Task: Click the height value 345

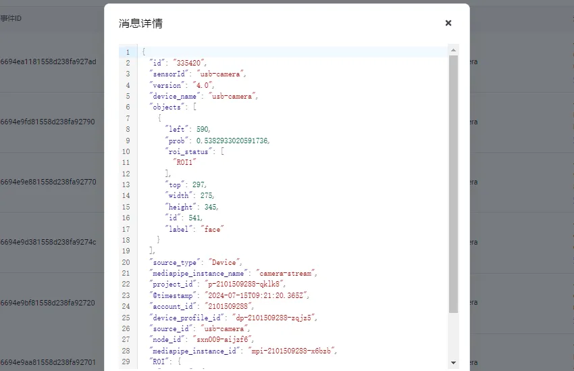Action: (210, 207)
